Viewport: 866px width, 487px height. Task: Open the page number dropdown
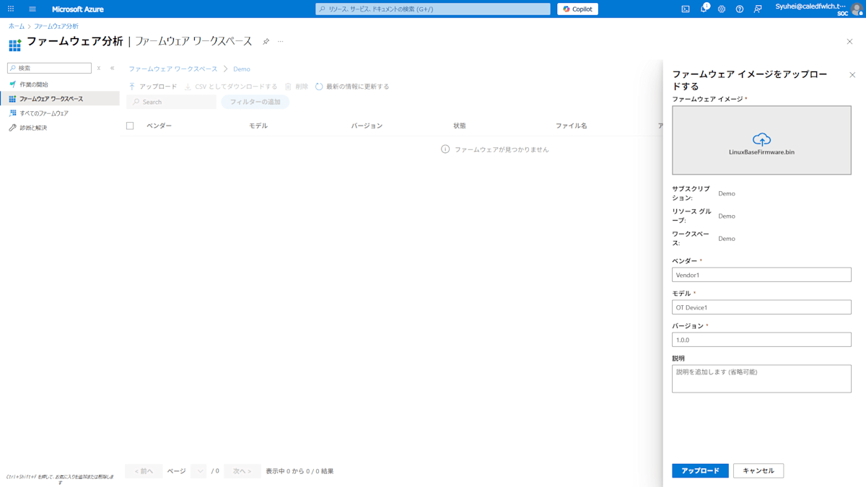pyautogui.click(x=199, y=471)
